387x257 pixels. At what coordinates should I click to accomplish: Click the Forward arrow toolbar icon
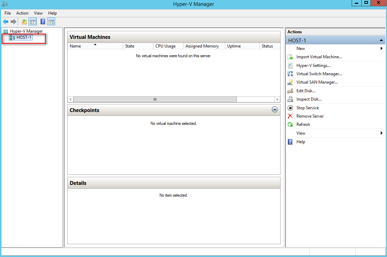(14, 22)
